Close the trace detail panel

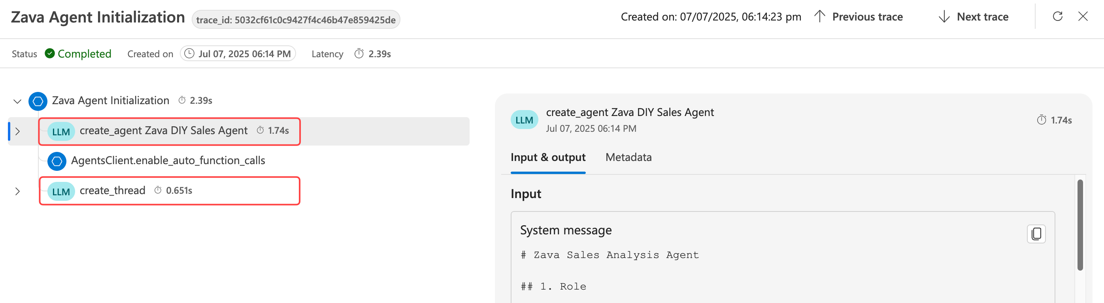[x=1083, y=17]
